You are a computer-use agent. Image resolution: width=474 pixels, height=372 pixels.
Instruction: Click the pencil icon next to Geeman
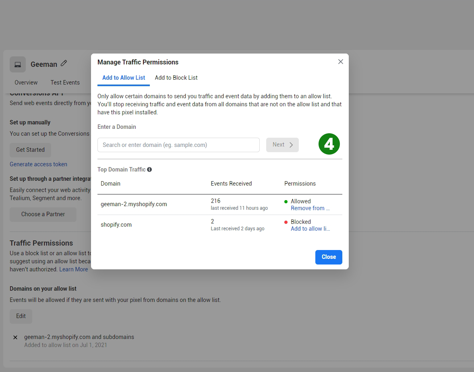64,64
